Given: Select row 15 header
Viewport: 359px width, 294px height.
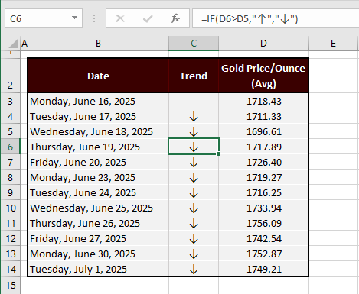Looking at the screenshot, I should [x=10, y=285].
